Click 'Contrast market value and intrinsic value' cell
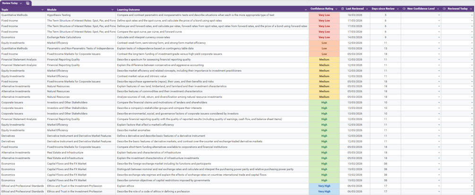The image size is (475, 195). [212, 76]
